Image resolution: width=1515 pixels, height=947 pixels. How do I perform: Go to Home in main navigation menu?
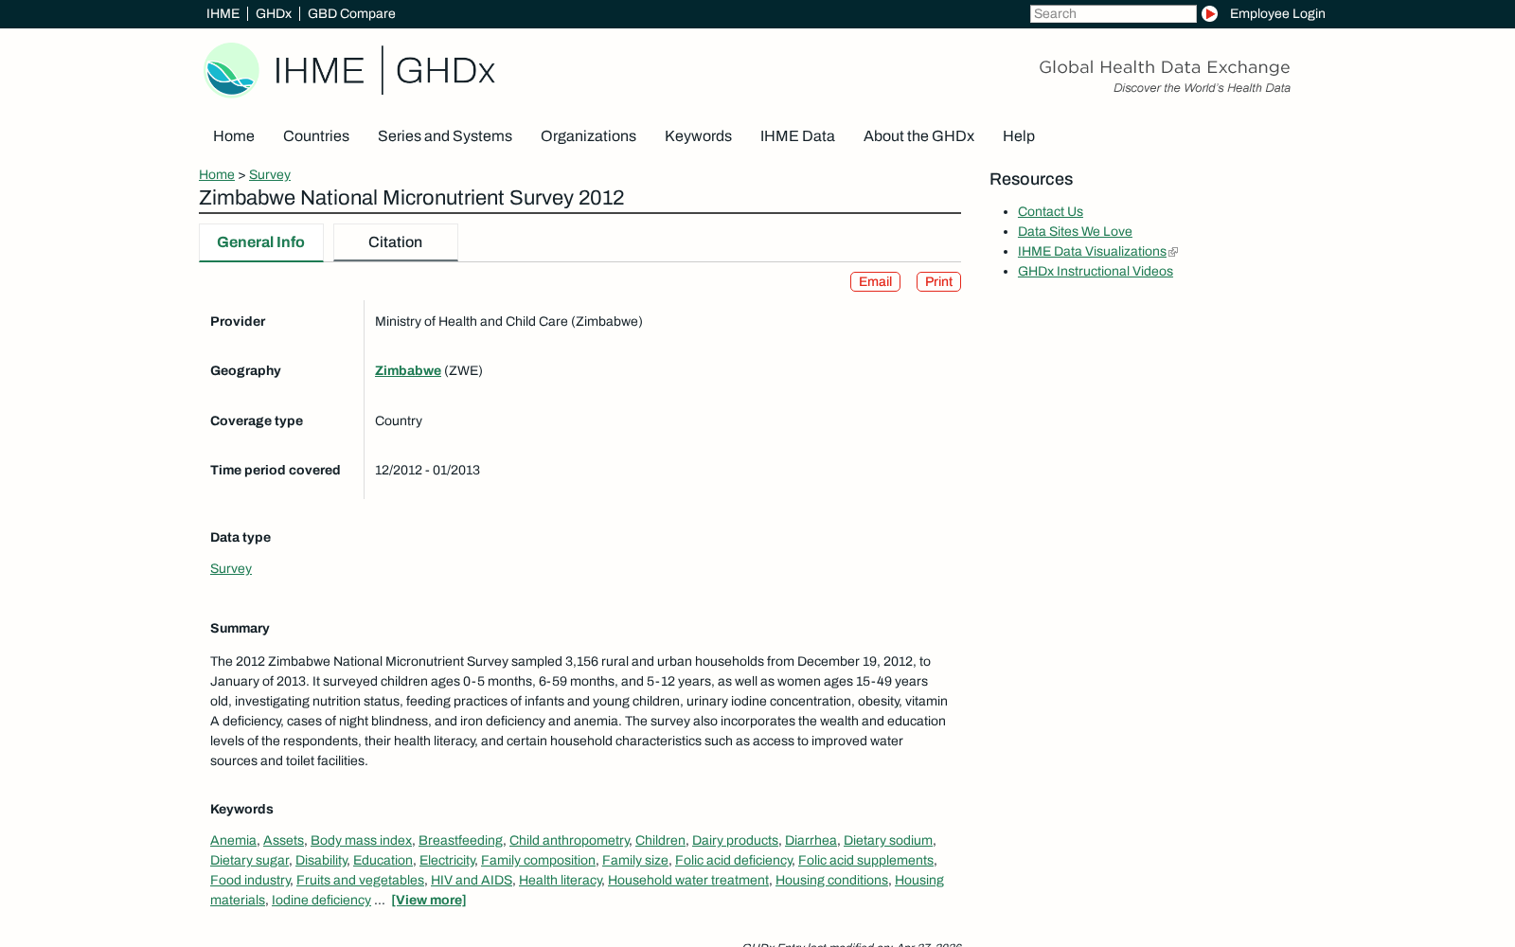234,136
